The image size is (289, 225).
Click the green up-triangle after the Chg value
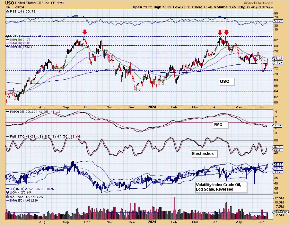point(272,7)
